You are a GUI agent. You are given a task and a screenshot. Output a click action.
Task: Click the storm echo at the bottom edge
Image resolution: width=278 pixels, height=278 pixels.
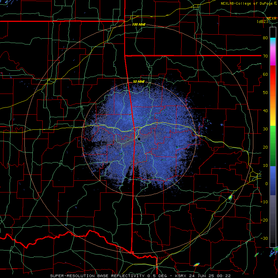[196, 264]
